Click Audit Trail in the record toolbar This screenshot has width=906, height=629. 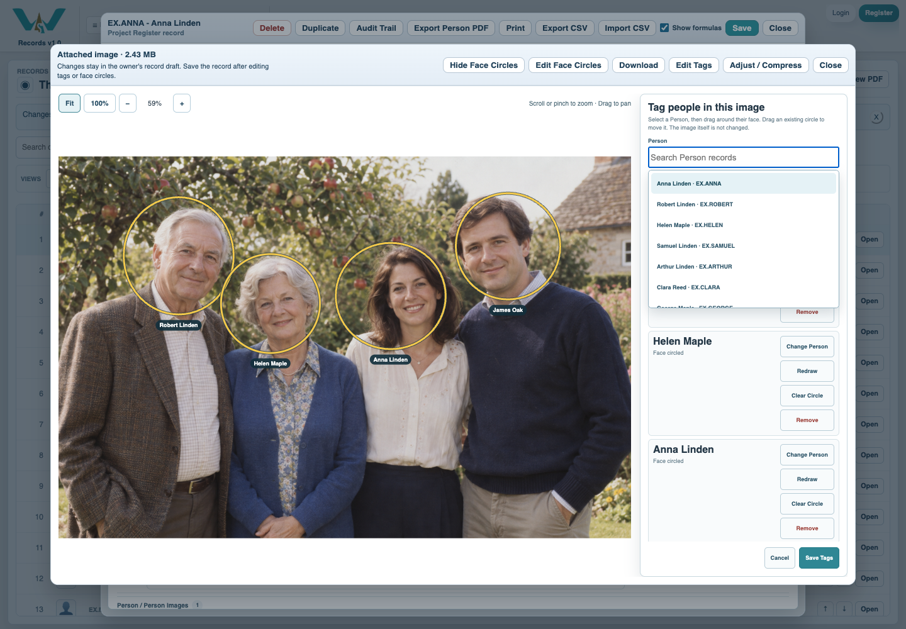(x=376, y=28)
